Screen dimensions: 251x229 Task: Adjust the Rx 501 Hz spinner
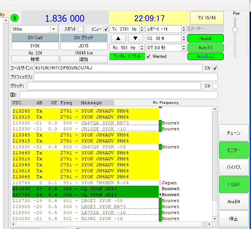[x=142, y=47]
